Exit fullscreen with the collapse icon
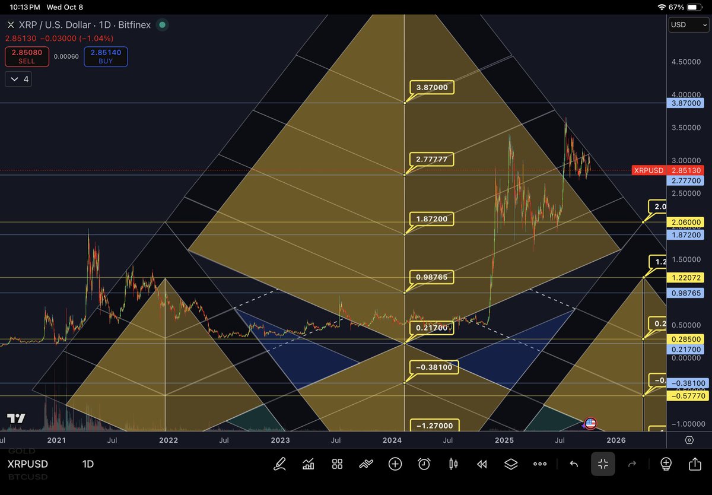Image resolution: width=712 pixels, height=495 pixels. [x=603, y=464]
